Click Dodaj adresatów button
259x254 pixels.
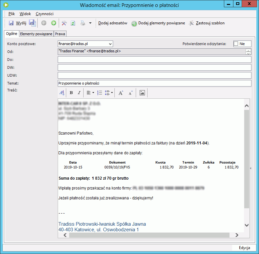click(113, 23)
